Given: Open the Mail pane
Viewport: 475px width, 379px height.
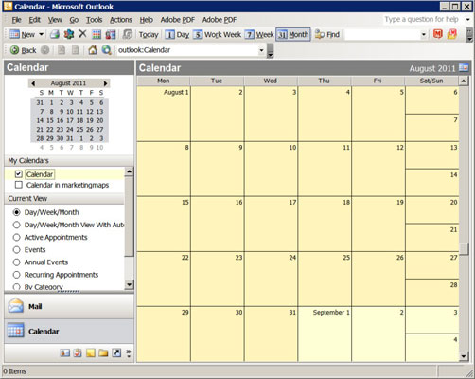Looking at the screenshot, I should (69, 306).
